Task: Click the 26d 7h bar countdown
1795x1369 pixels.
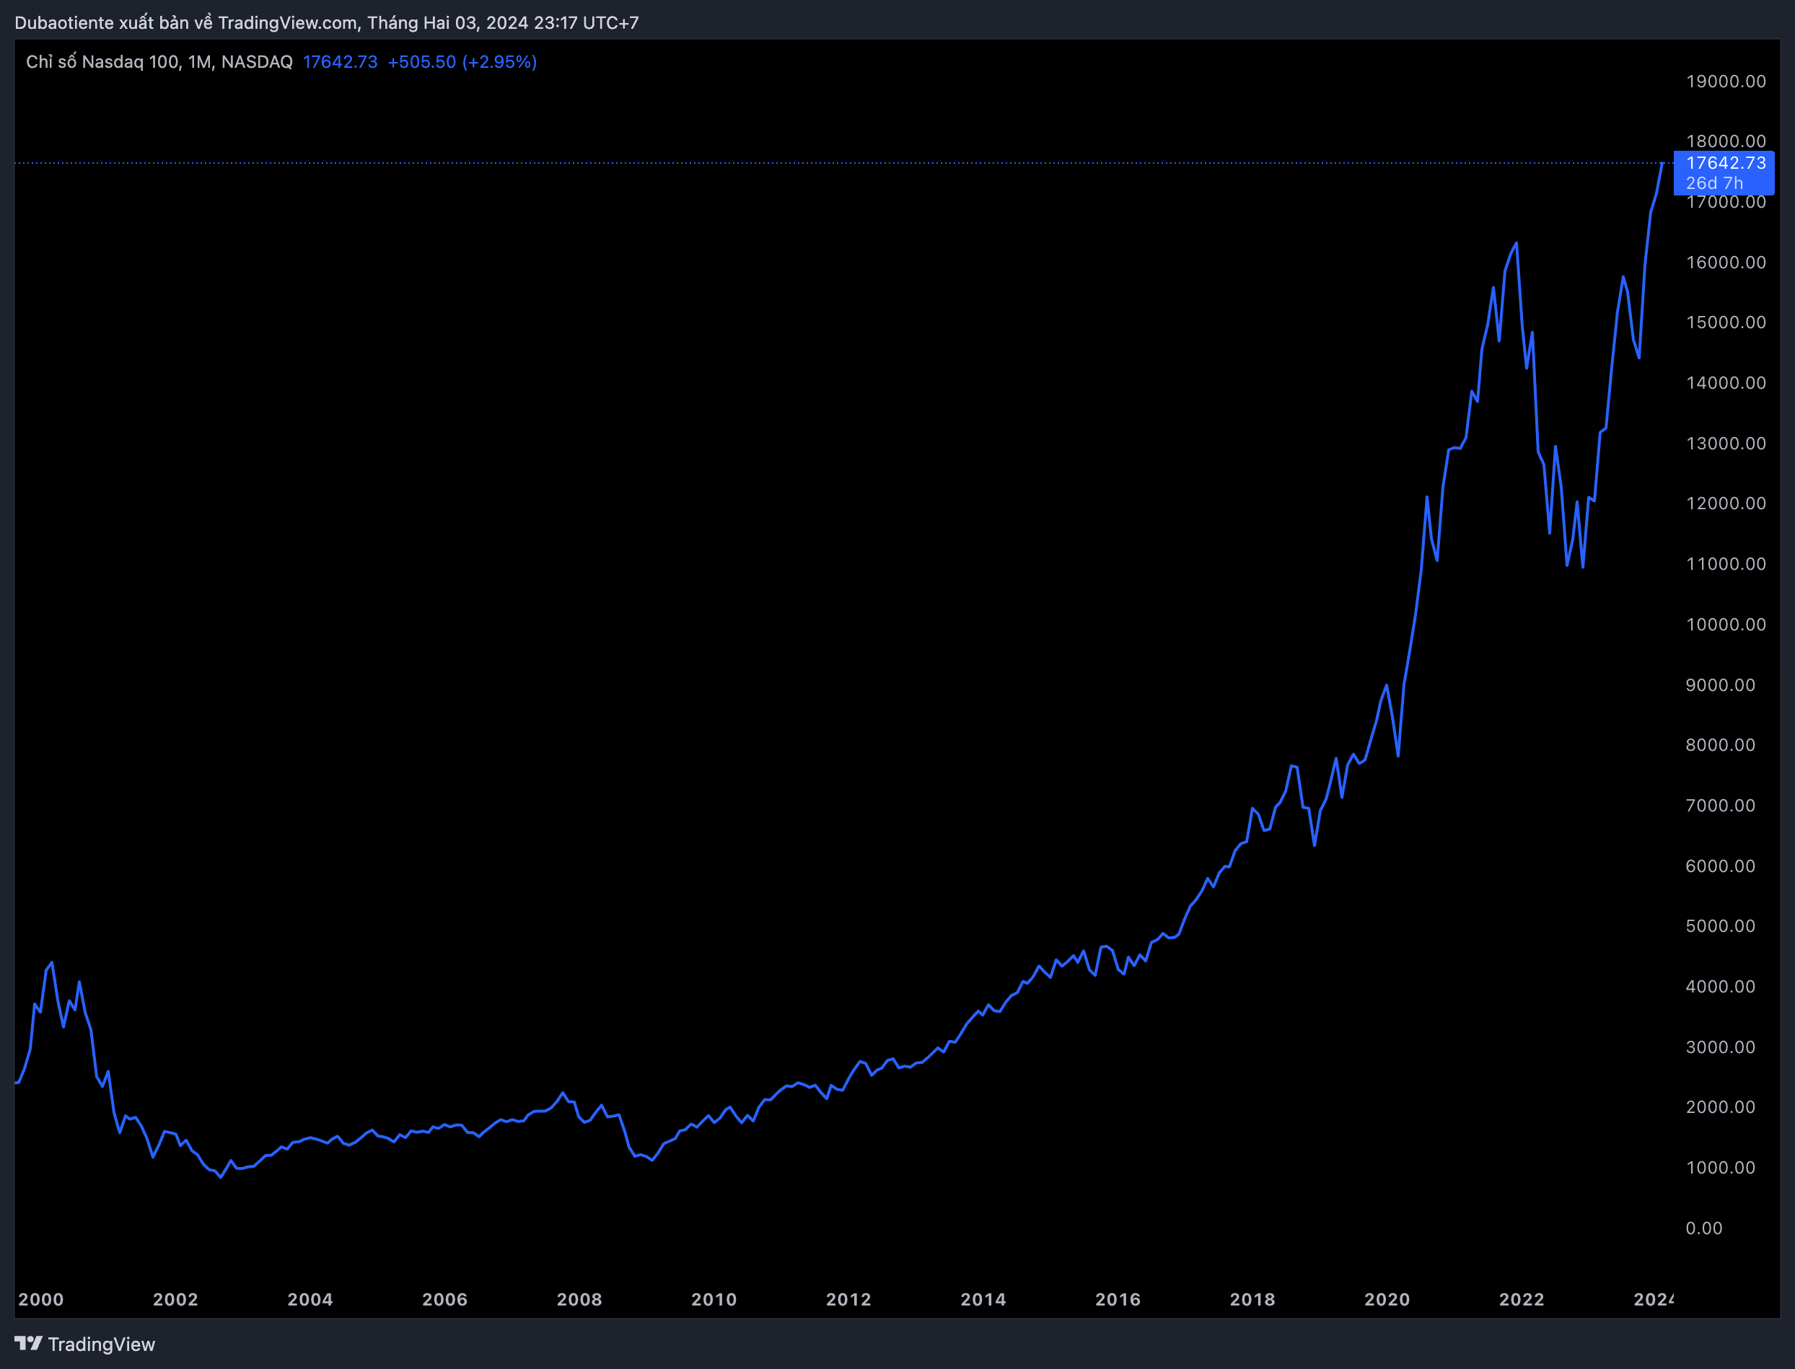Action: point(1713,183)
